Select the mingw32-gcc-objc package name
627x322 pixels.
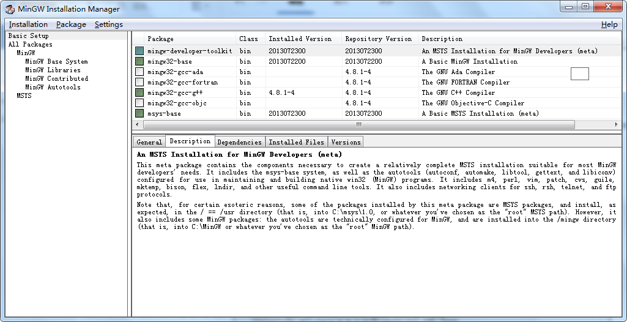177,103
